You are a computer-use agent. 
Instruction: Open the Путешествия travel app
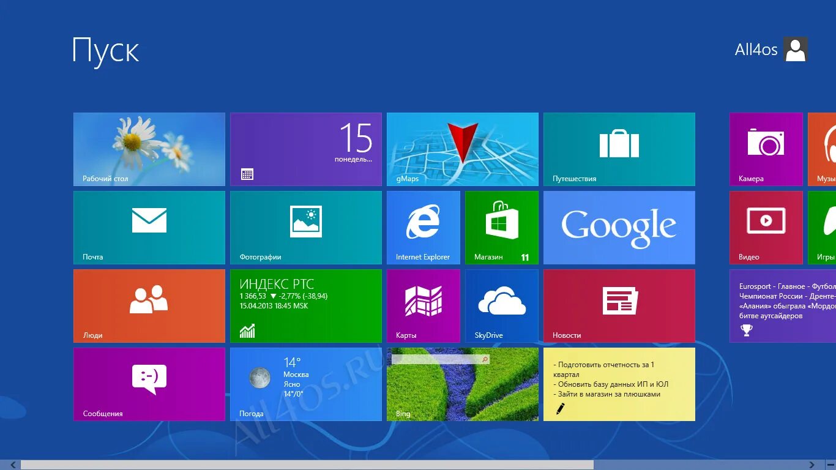(619, 149)
